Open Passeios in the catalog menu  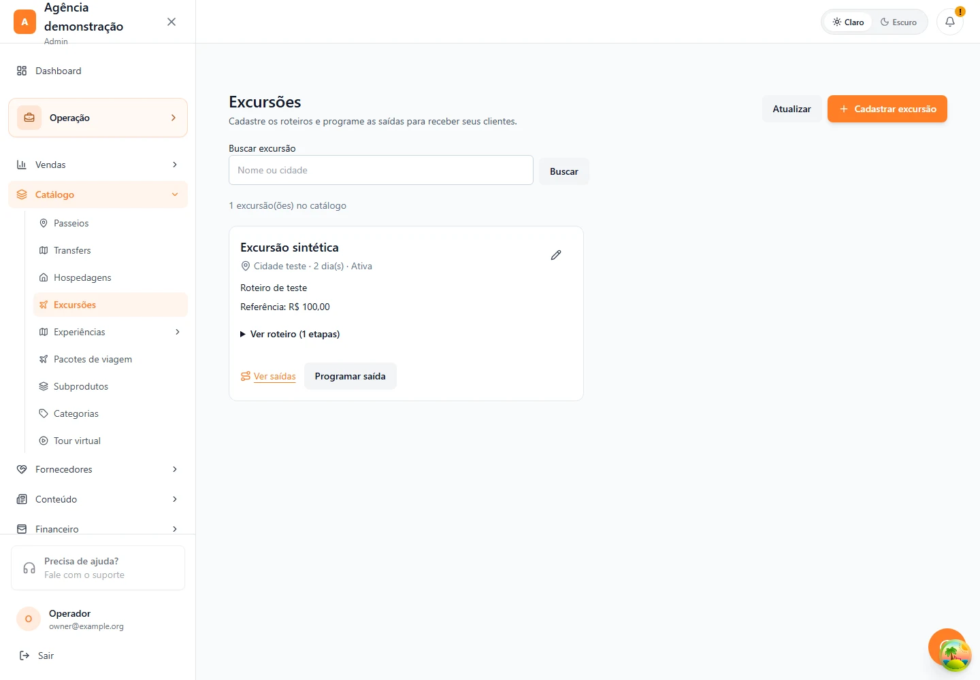tap(110, 223)
